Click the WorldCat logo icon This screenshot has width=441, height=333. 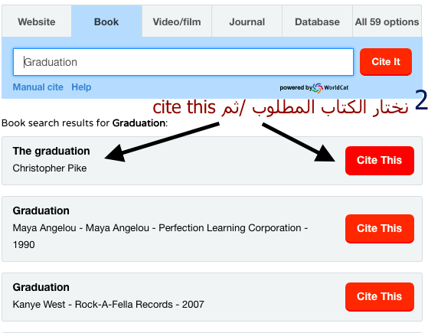tap(318, 88)
